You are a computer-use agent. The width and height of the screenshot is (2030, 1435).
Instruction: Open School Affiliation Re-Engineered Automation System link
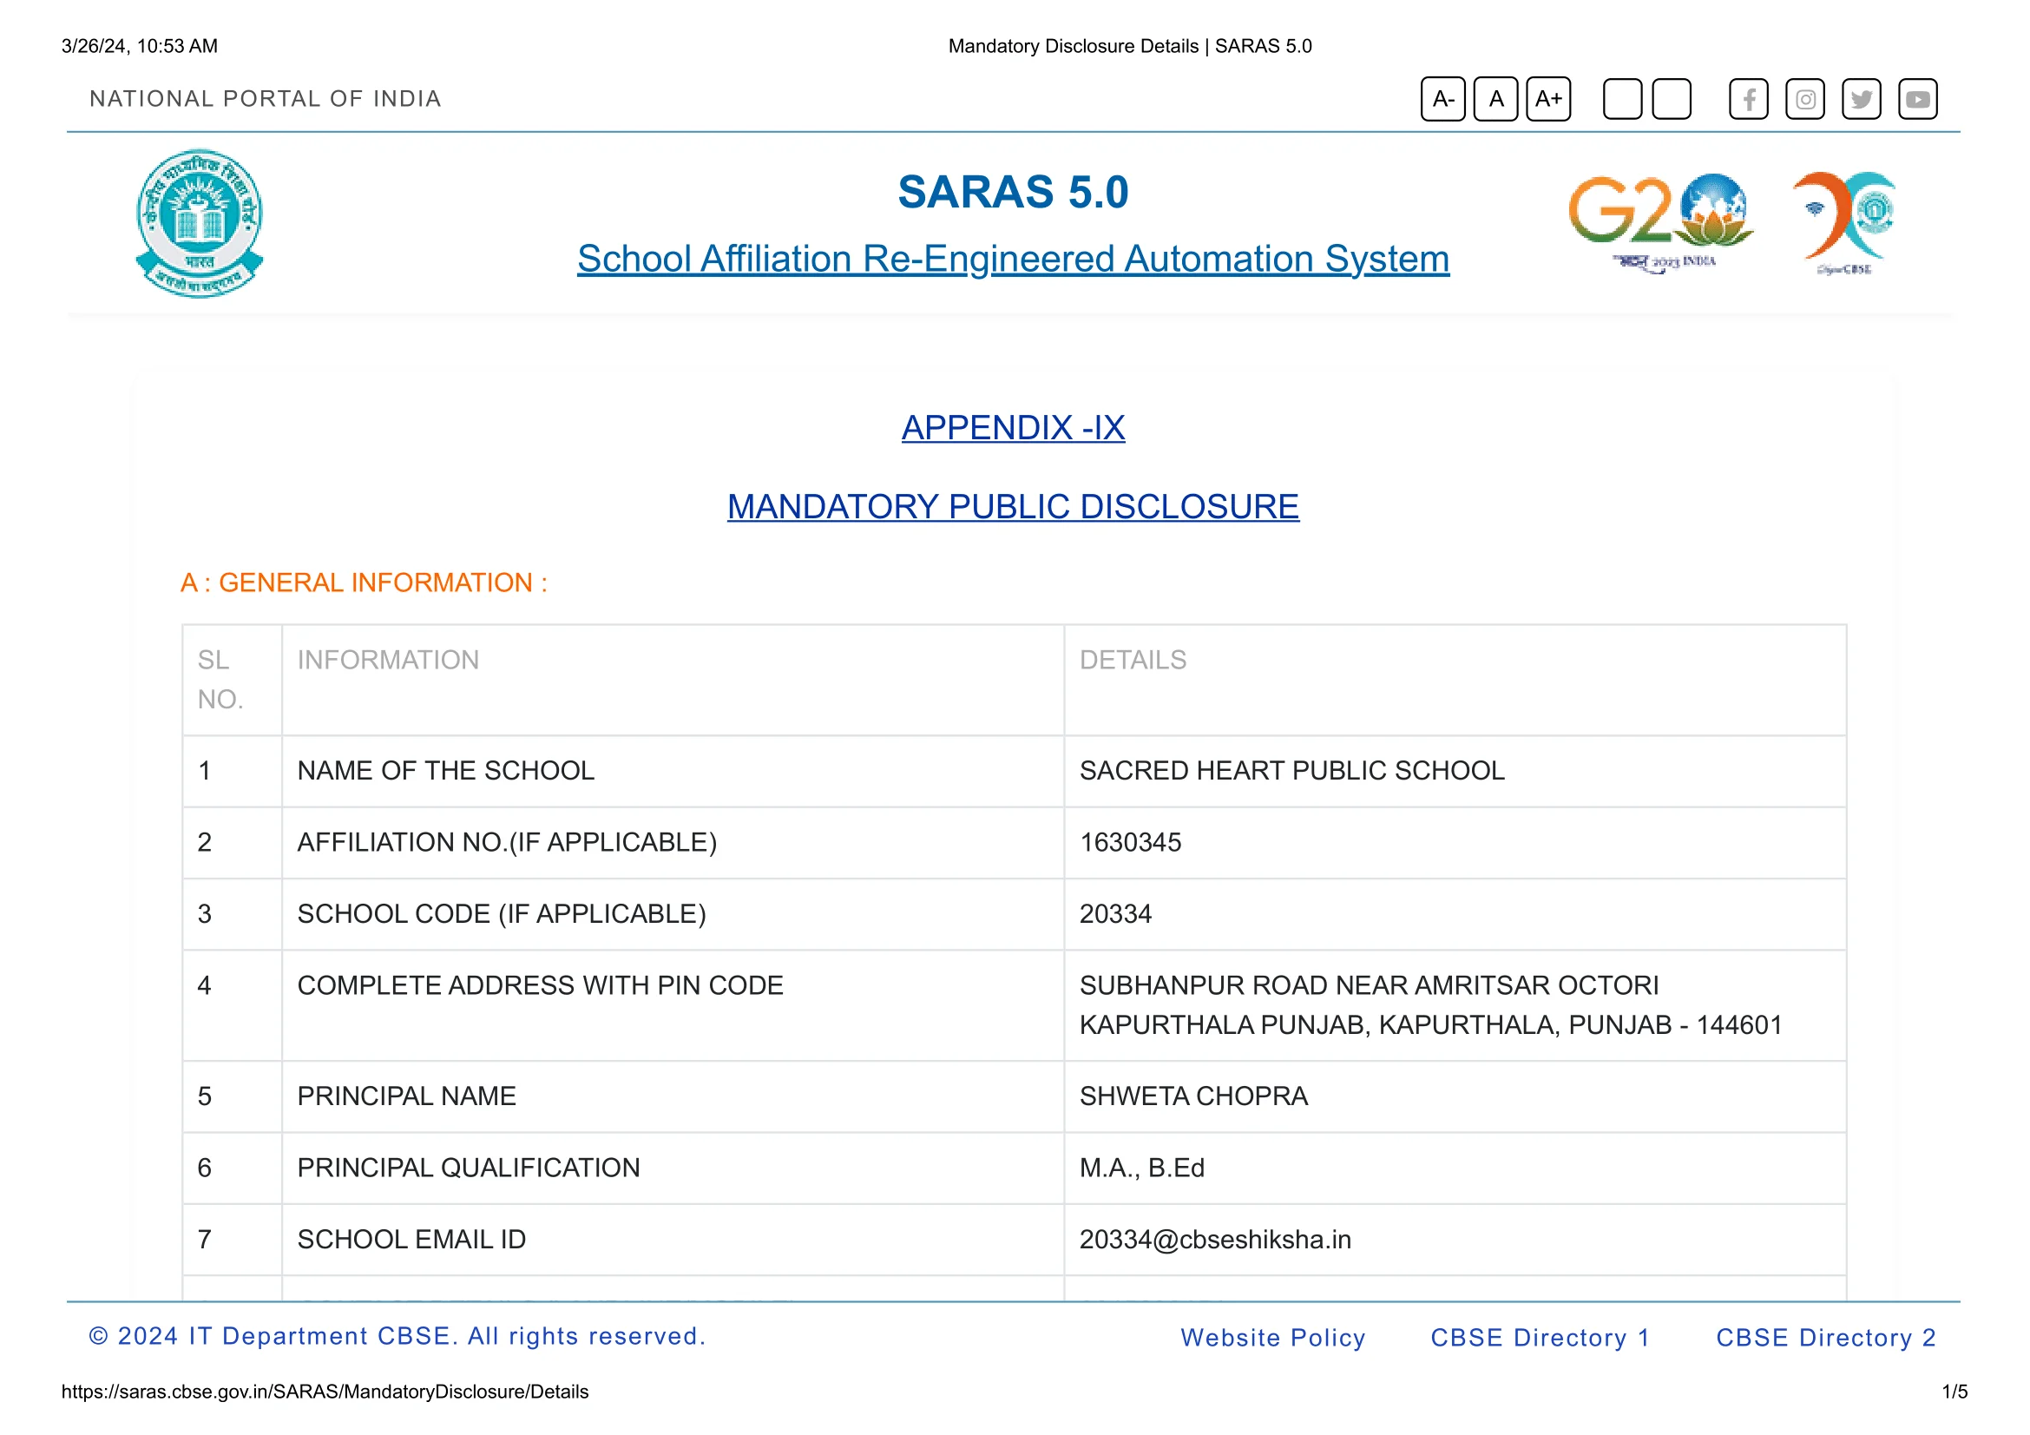(x=1013, y=259)
